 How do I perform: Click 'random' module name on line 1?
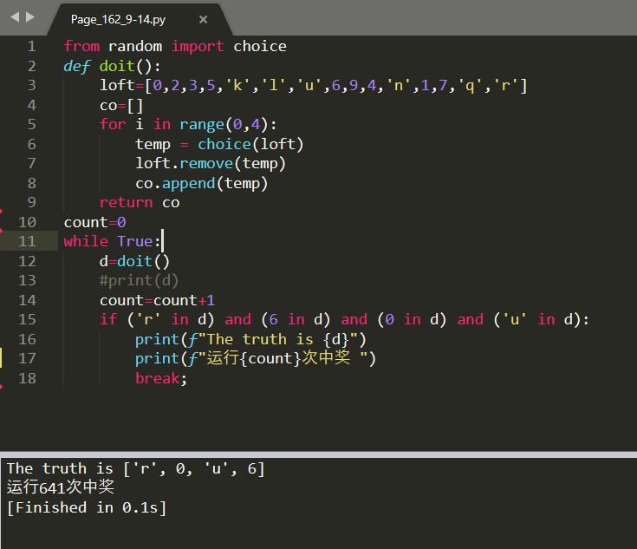[x=135, y=46]
